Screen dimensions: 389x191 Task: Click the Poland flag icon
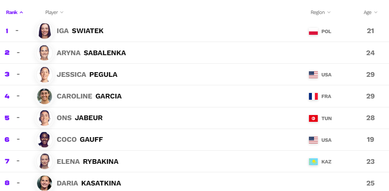coord(313,32)
